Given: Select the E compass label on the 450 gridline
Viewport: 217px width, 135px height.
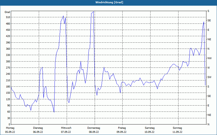Looking at the screenshot, I should pos(208,30).
